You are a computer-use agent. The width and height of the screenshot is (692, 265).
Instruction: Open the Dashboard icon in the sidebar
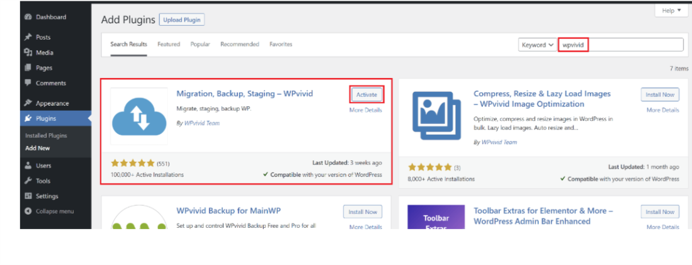[x=28, y=17]
